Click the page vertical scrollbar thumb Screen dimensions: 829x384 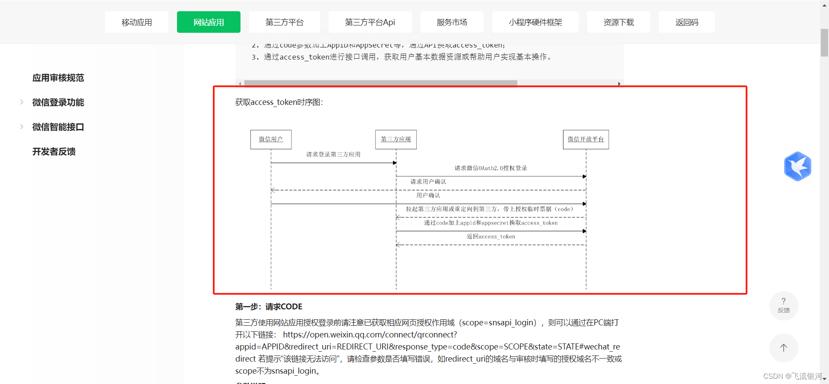pyautogui.click(x=824, y=42)
